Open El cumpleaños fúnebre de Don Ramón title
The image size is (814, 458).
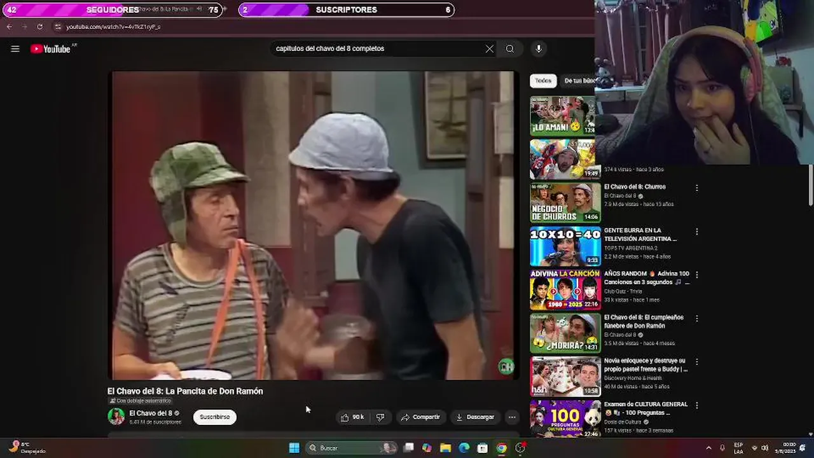644,321
